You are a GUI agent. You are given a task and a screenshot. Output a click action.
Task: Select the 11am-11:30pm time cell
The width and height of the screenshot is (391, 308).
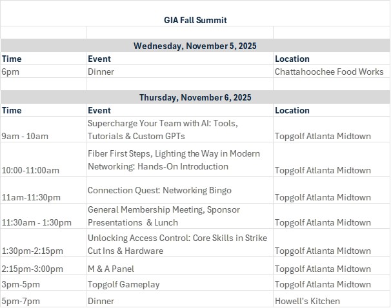pyautogui.click(x=43, y=190)
